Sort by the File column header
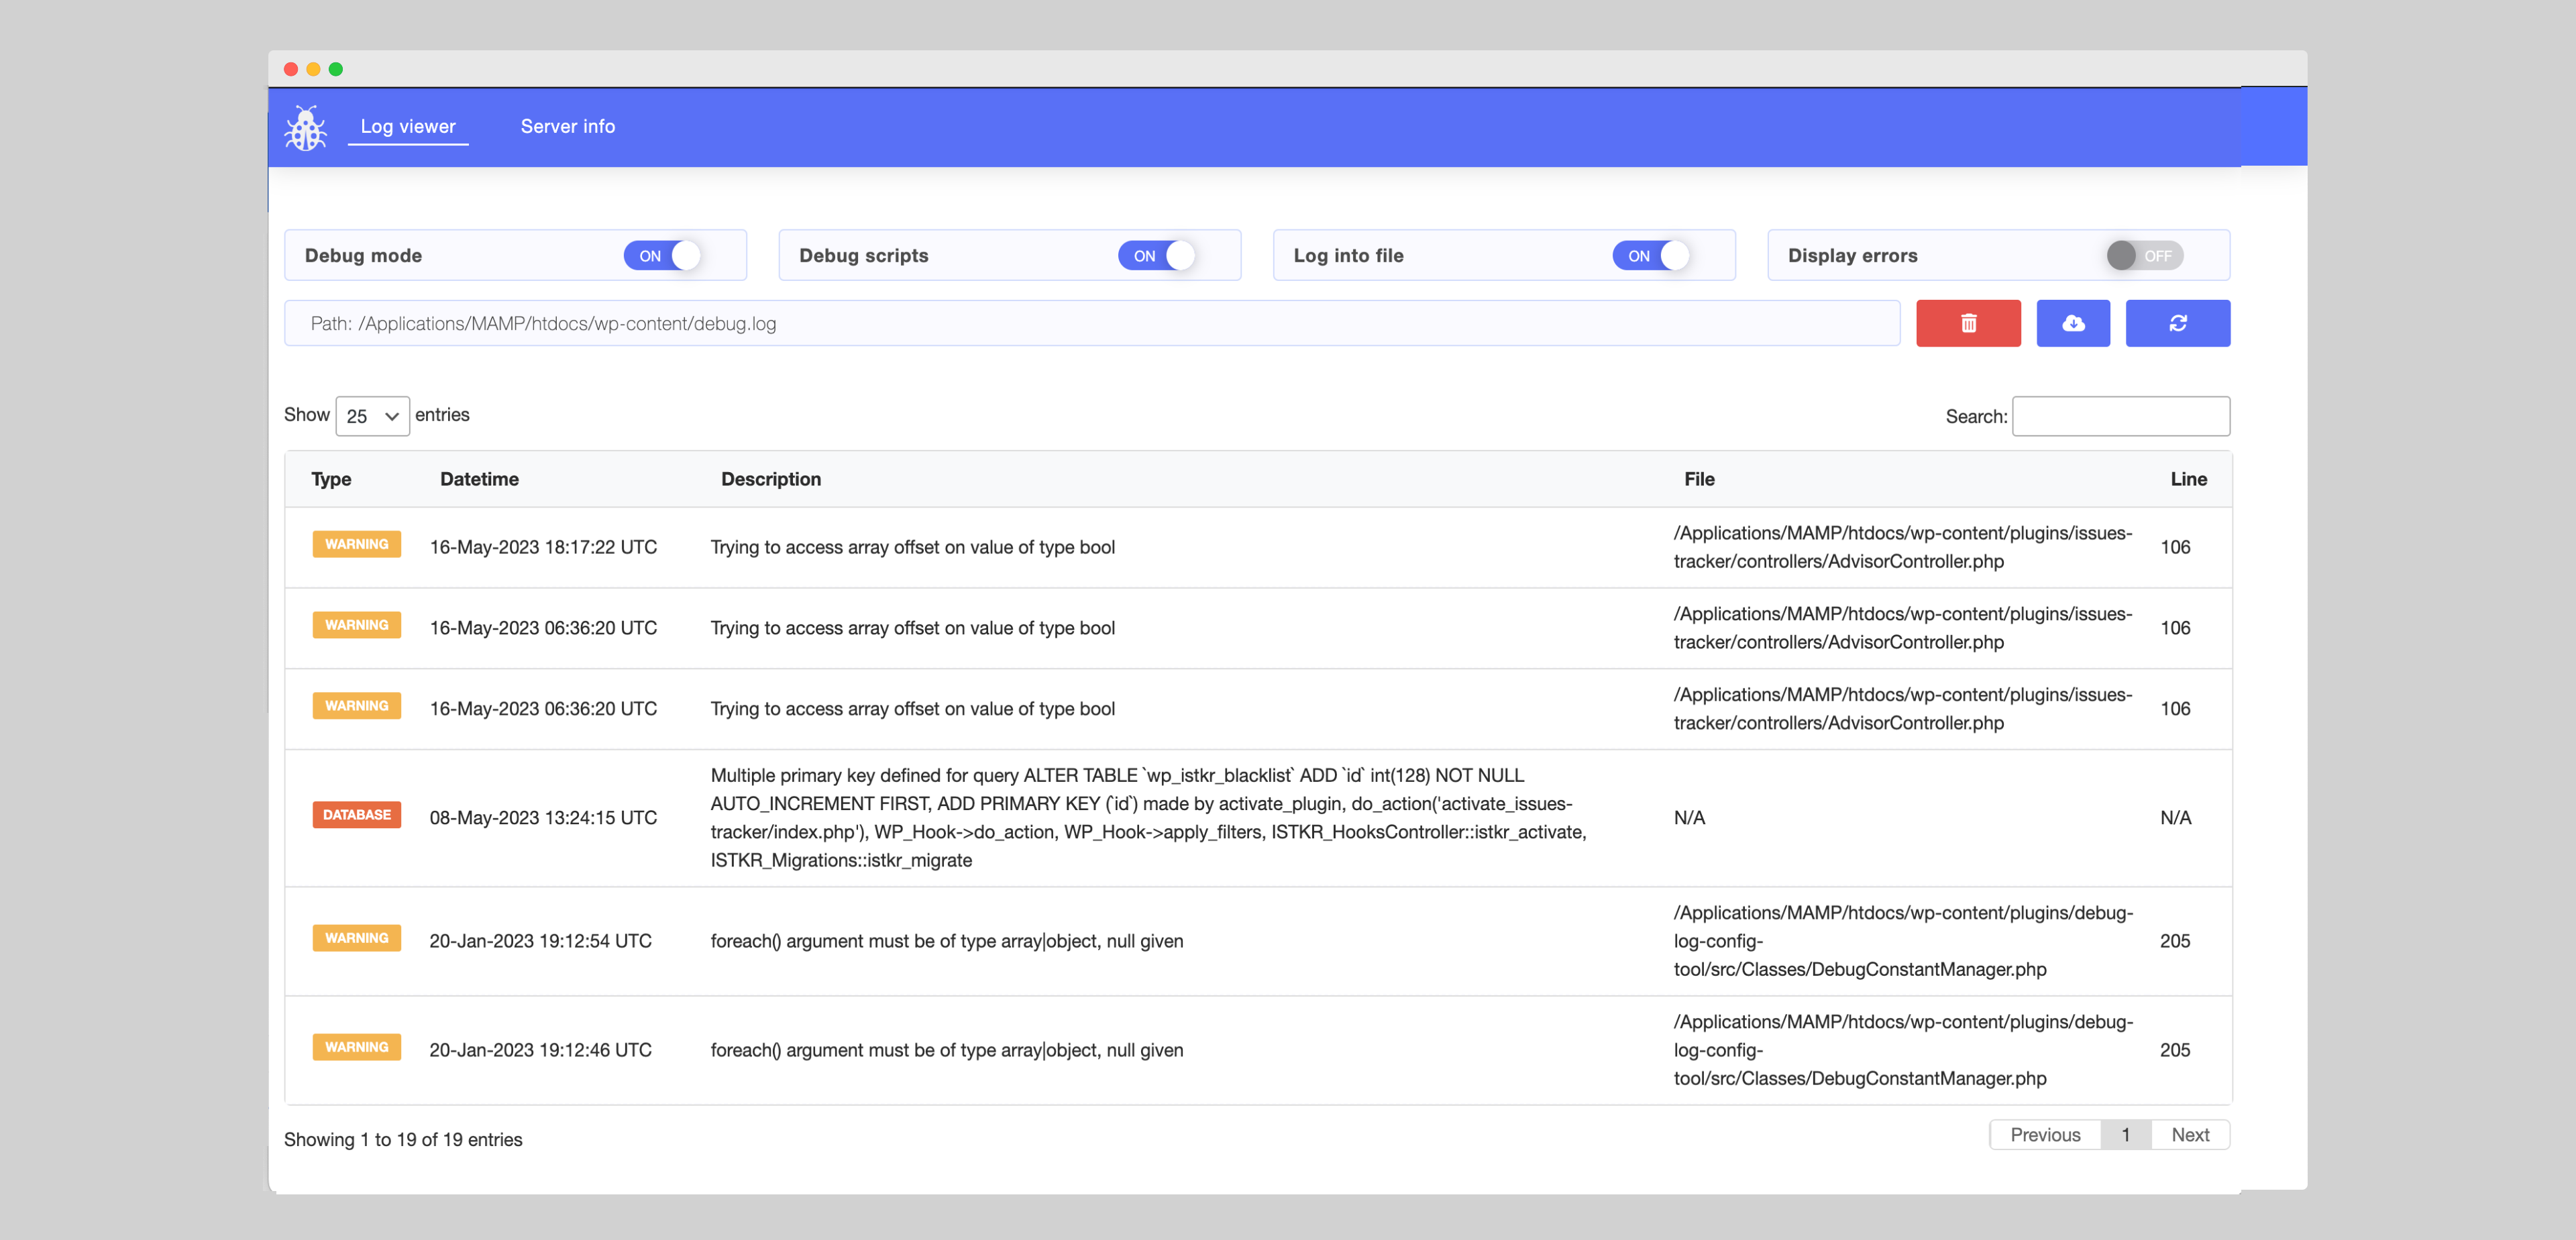This screenshot has width=2576, height=1240. coord(1699,479)
